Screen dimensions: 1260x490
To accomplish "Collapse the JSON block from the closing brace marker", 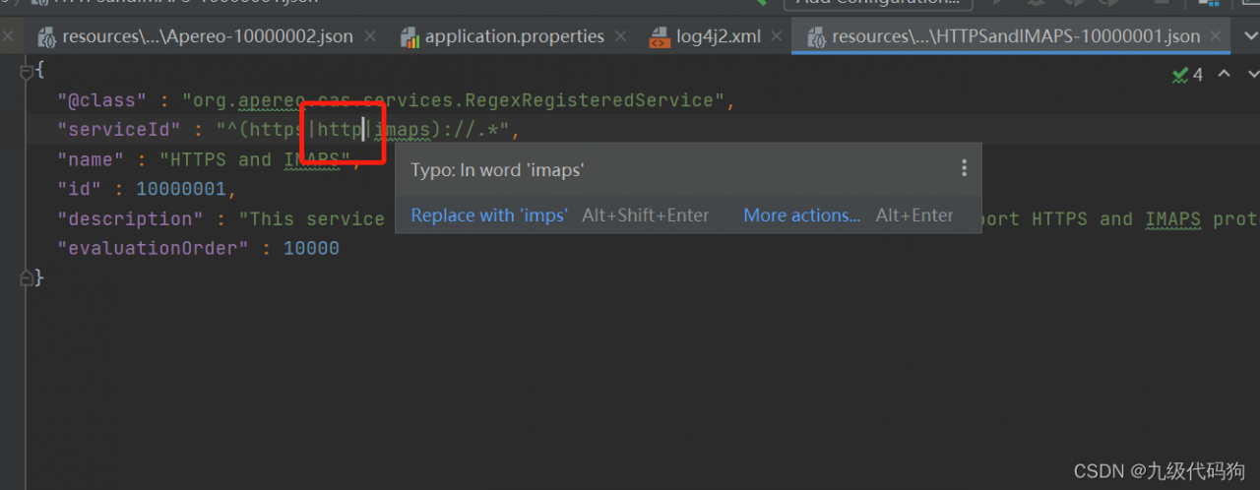I will point(28,278).
